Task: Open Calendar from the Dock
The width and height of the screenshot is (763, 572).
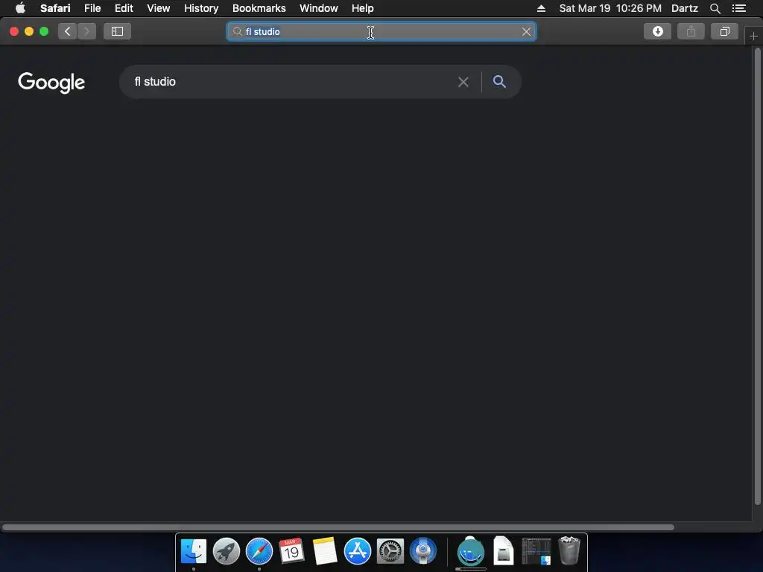Action: pos(291,552)
